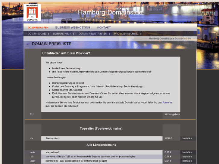Viewport: 219px width, 164px height.
Task: Click the Monatsgebühr column header
Action: coord(172,114)
